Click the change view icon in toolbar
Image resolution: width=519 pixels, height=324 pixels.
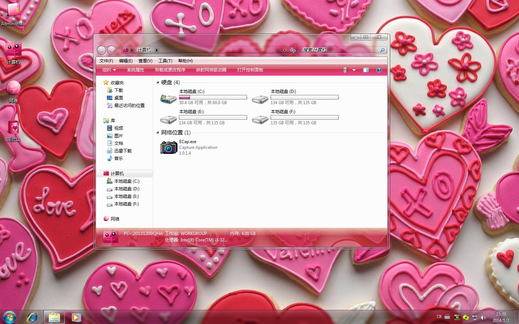tap(346, 70)
